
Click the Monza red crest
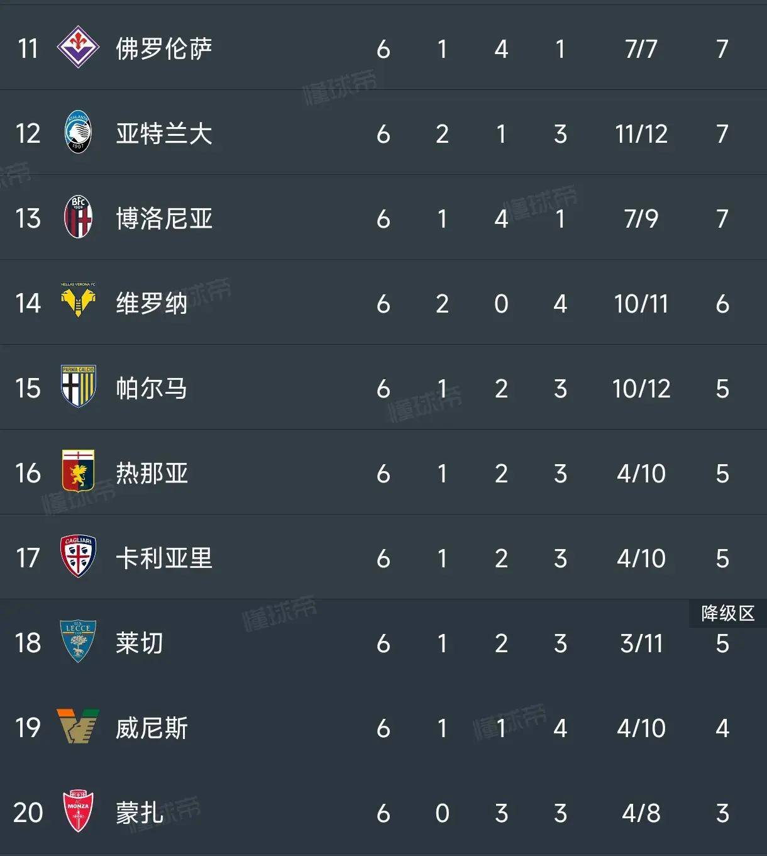coord(78,811)
